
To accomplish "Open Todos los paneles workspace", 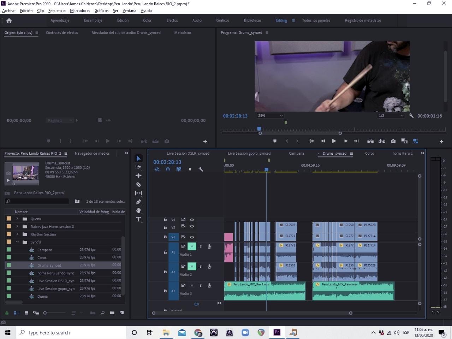I will (316, 20).
